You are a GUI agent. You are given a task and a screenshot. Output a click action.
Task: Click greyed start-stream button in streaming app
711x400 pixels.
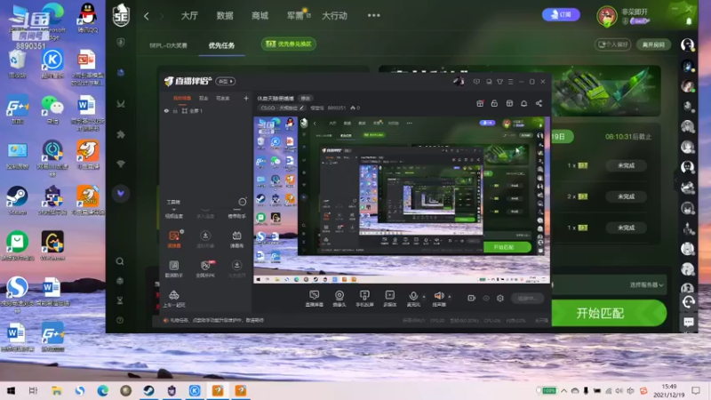tap(527, 298)
